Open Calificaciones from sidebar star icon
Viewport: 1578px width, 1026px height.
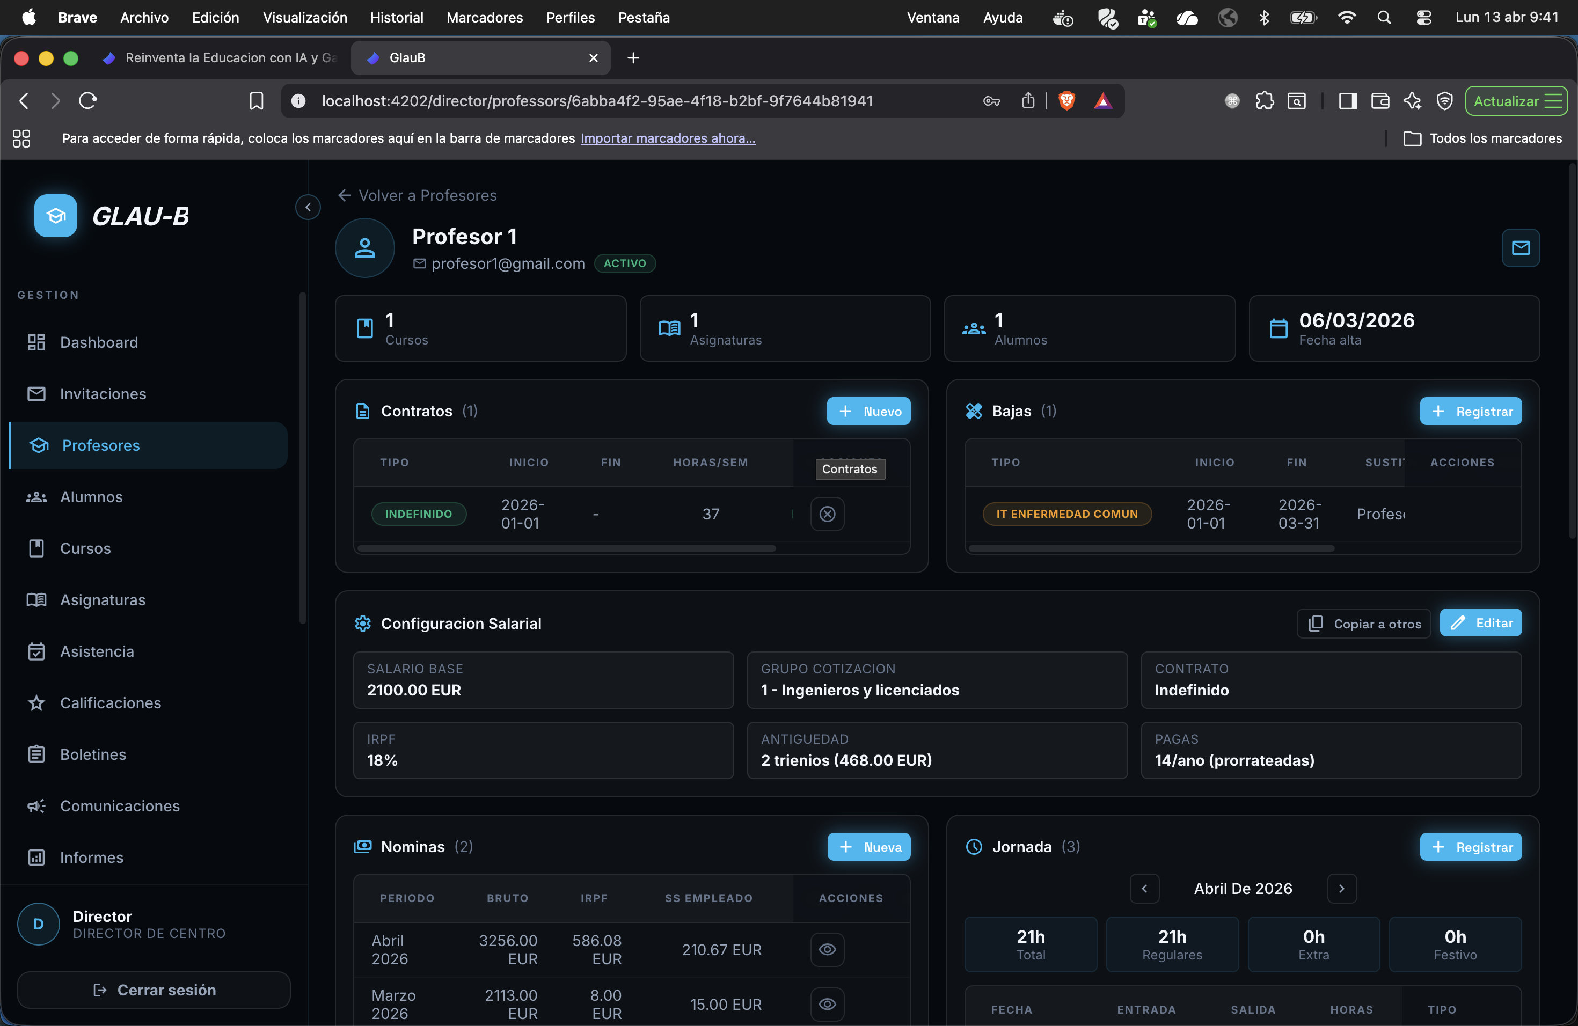point(110,702)
